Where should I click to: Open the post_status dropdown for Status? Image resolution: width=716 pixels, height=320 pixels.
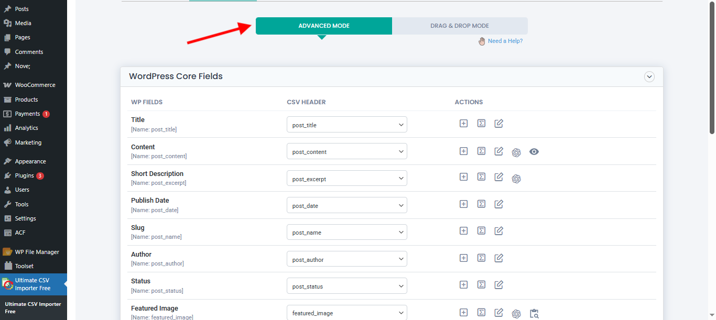click(x=346, y=285)
